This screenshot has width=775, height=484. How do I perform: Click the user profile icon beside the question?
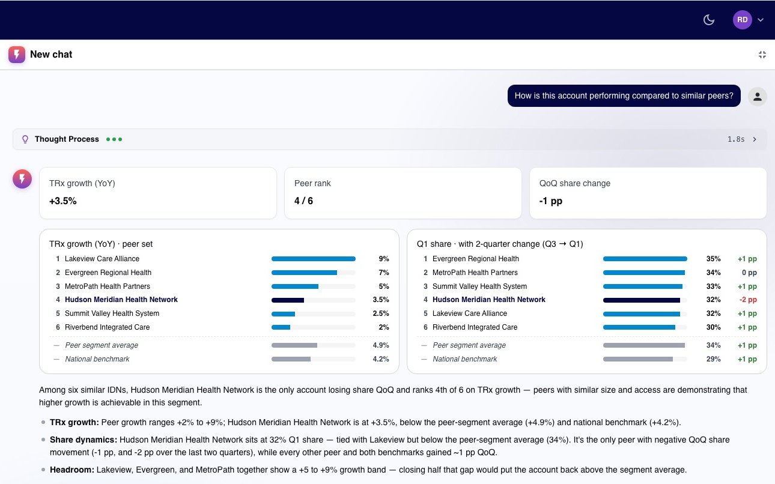(x=758, y=96)
